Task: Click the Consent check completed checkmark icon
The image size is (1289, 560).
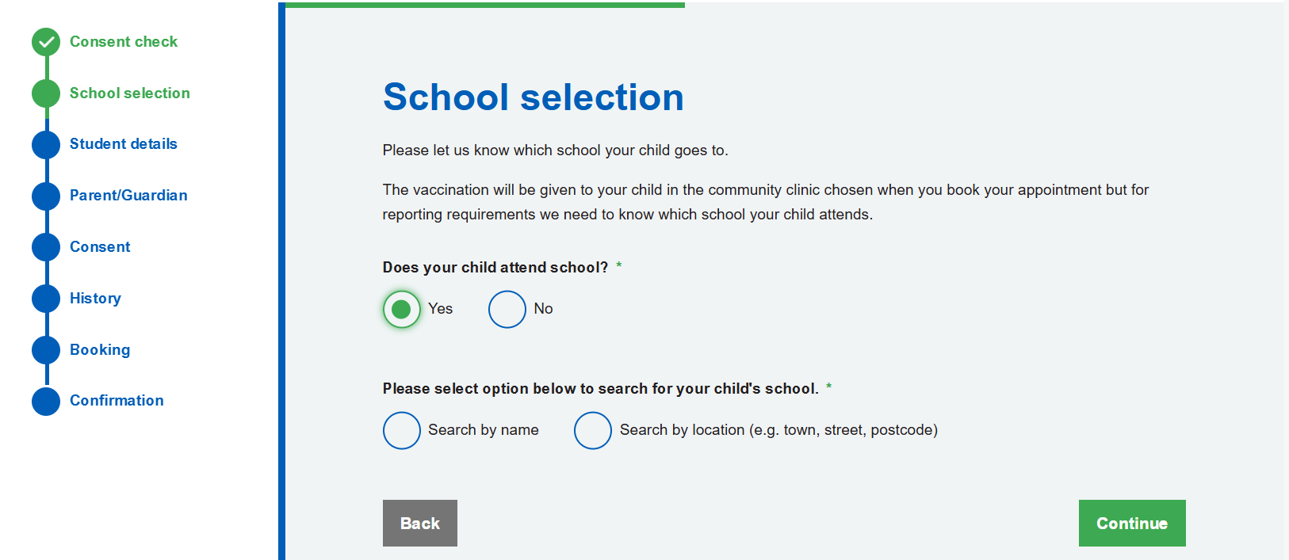Action: point(46,42)
